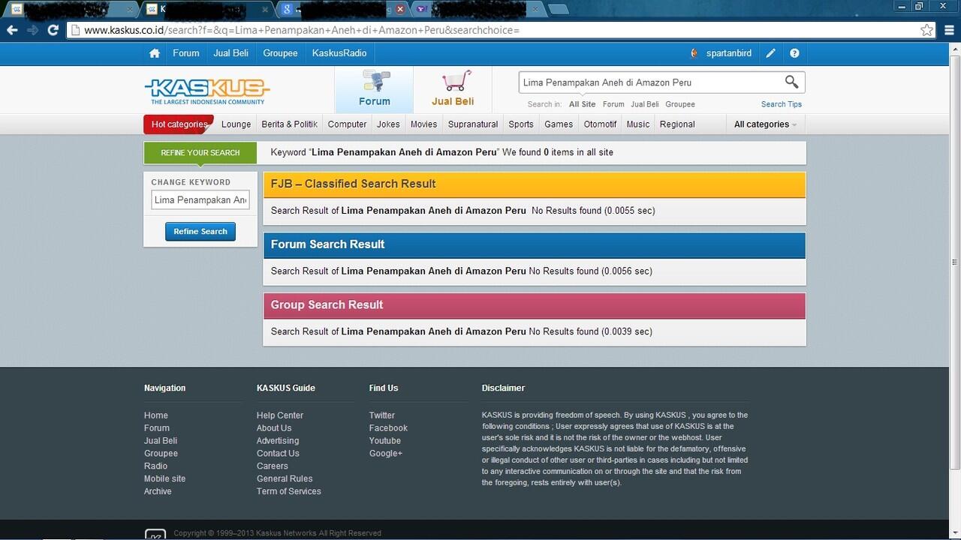This screenshot has height=540, width=961.
Task: Open footer Mobile site link
Action: pos(164,479)
